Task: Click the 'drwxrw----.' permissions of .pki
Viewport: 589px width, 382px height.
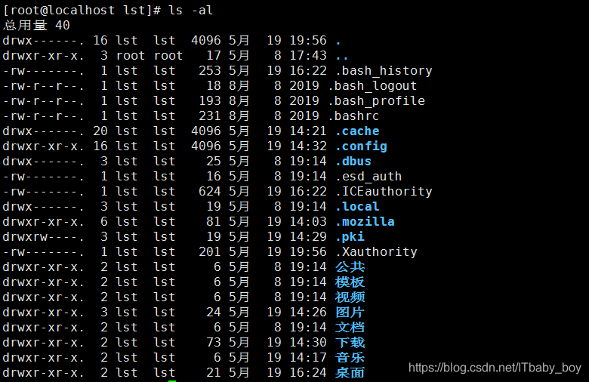Action: 44,236
